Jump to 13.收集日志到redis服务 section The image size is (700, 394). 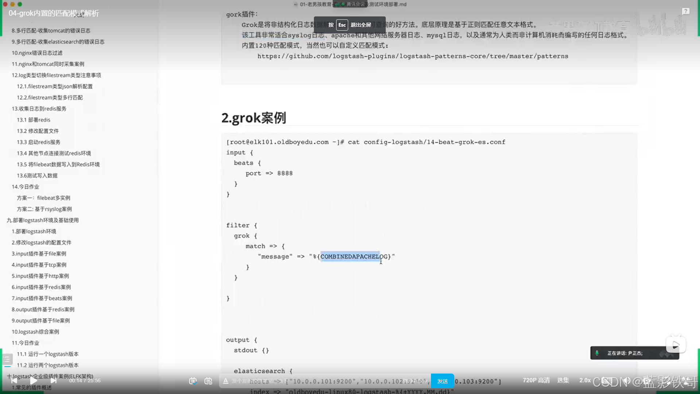pos(39,109)
